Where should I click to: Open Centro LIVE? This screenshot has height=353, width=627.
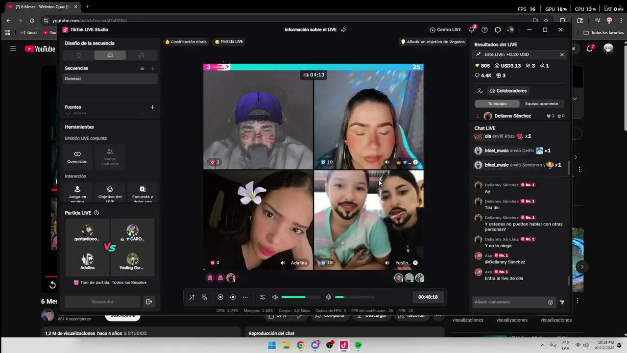[445, 30]
